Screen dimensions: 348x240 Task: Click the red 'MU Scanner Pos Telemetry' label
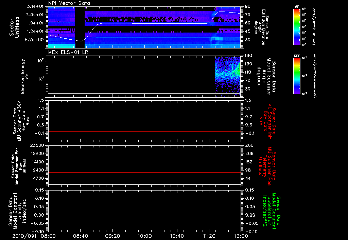coord(267,166)
